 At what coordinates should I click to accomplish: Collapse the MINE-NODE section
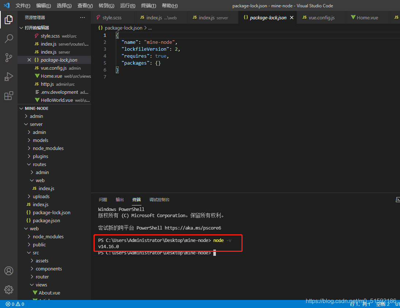pyautogui.click(x=54, y=108)
